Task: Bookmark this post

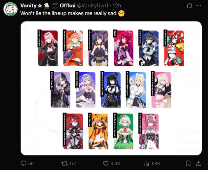Action: (x=188, y=163)
